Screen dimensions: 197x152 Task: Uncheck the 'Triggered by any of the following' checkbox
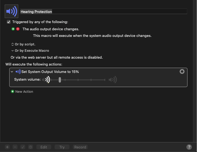tap(9, 22)
